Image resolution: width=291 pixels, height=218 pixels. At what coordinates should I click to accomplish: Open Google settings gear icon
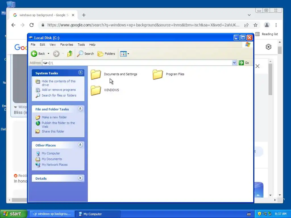coord(269,47)
